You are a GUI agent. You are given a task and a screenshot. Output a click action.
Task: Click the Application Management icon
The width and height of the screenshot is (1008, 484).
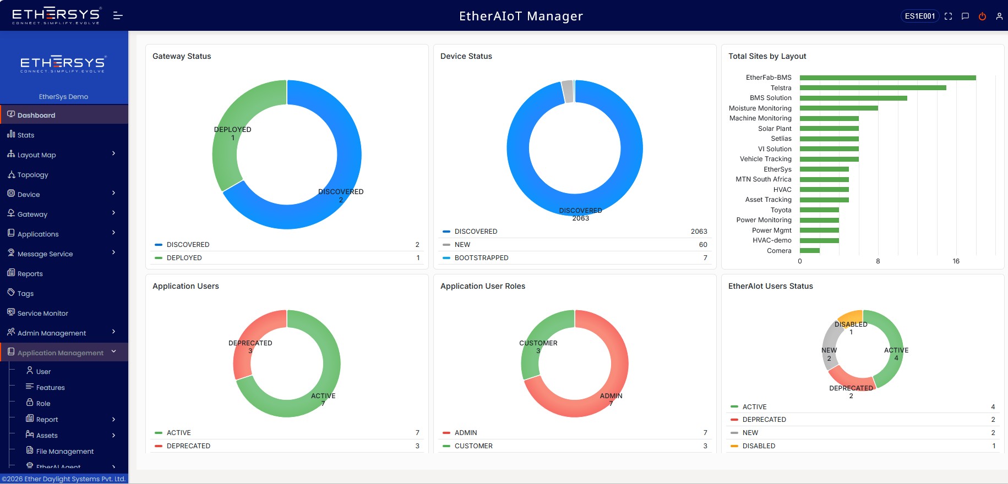point(11,352)
